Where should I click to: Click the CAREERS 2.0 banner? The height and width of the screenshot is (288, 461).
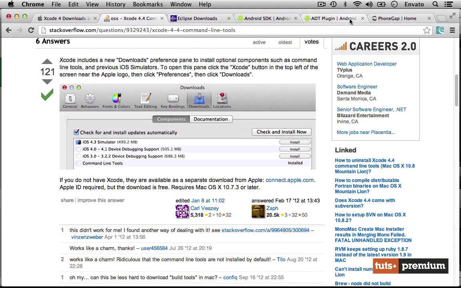[x=375, y=46]
